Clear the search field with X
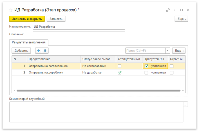 [168, 51]
